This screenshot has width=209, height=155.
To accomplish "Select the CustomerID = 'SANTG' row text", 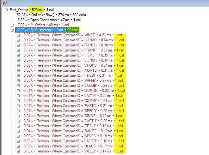I will pyautogui.click(x=74, y=131).
